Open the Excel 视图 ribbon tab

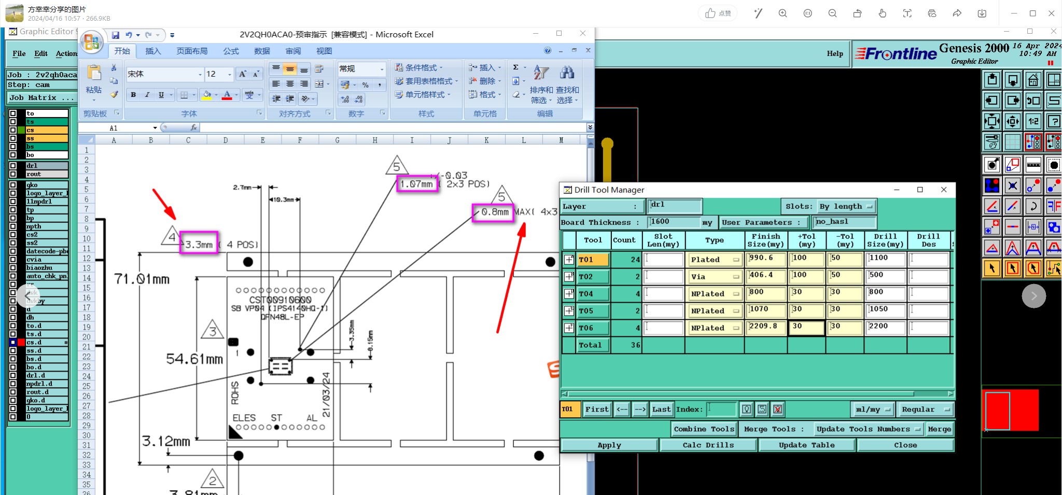[x=324, y=51]
